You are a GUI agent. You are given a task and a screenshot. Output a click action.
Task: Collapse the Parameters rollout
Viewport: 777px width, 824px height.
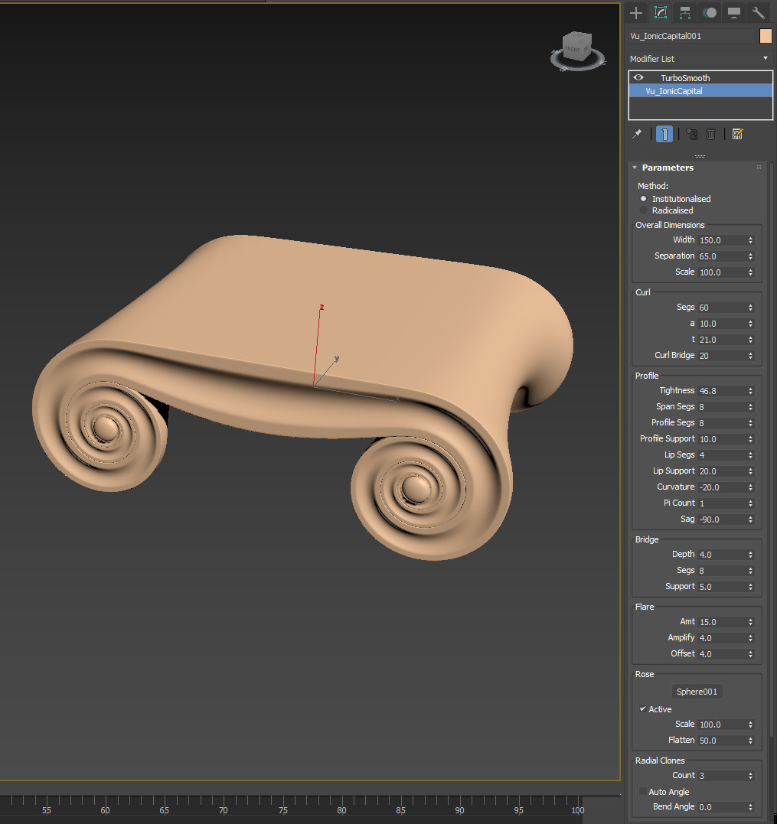(635, 168)
